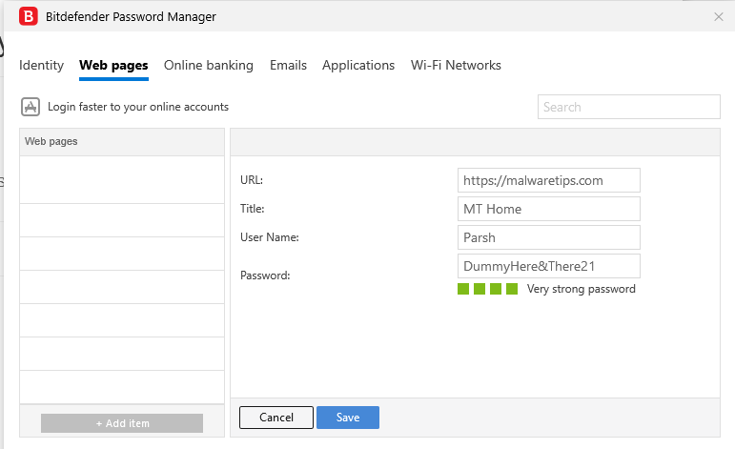Click the login faster app icon
The image size is (735, 449).
(30, 107)
